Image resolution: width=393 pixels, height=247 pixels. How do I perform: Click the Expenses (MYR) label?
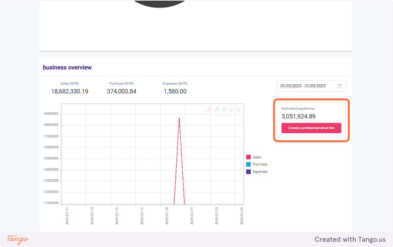(x=175, y=84)
